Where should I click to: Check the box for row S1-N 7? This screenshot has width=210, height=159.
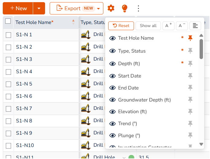coord(9,109)
